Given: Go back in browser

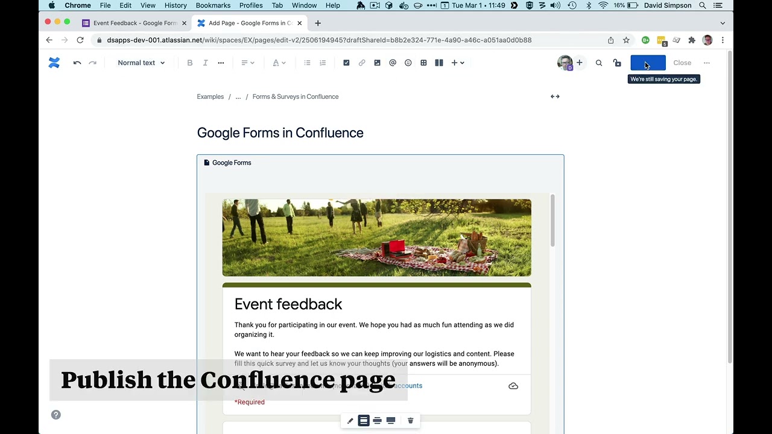Looking at the screenshot, I should tap(49, 40).
